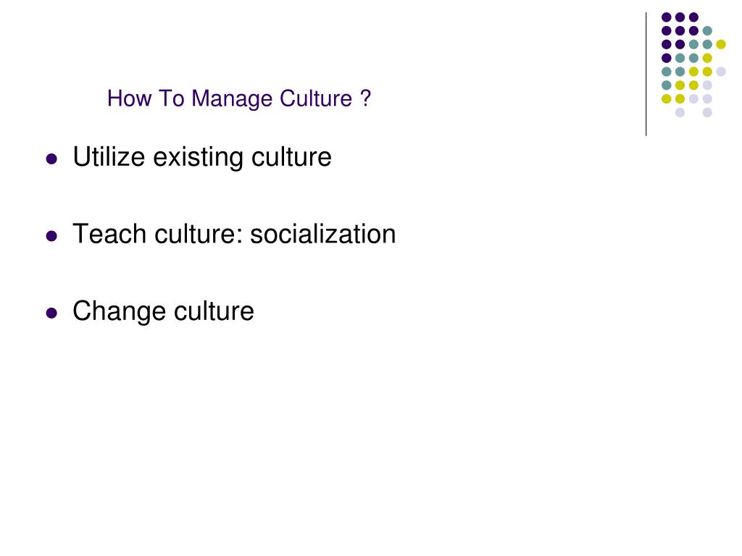This screenshot has height=556, width=742.
Task: Click the word 'Change' in third bullet
Action: (x=120, y=311)
